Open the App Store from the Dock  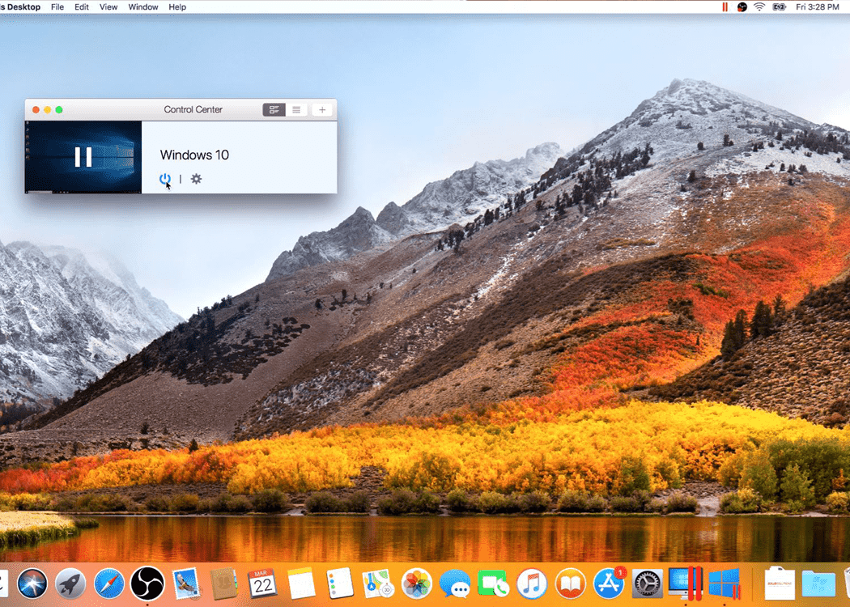609,583
